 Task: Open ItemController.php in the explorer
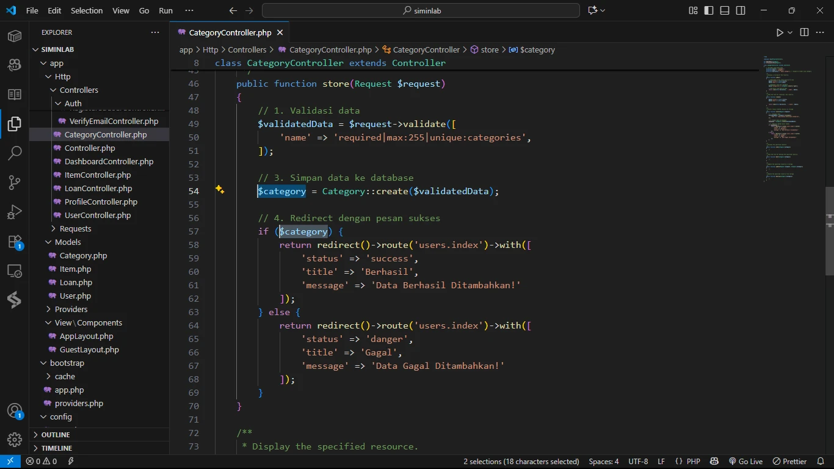tap(98, 175)
